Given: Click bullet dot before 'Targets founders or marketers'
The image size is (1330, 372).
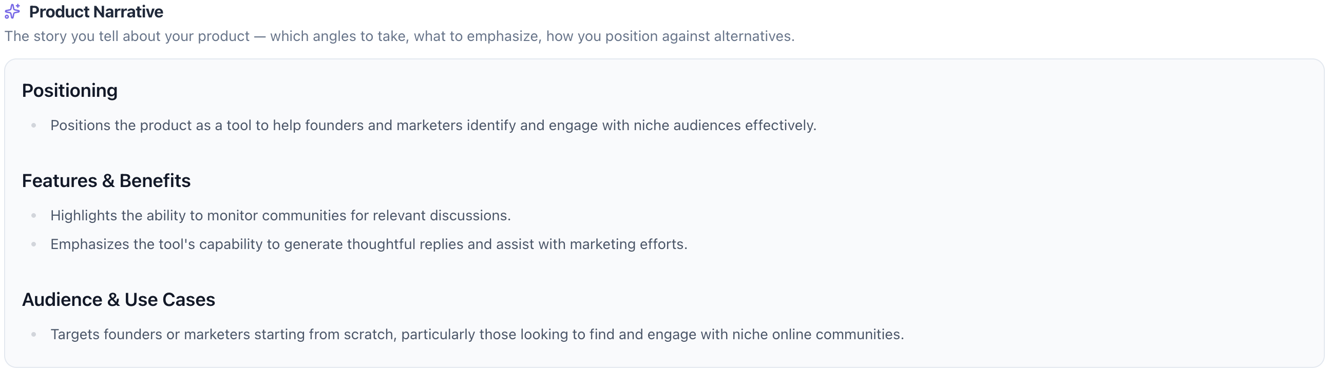Looking at the screenshot, I should pos(33,335).
